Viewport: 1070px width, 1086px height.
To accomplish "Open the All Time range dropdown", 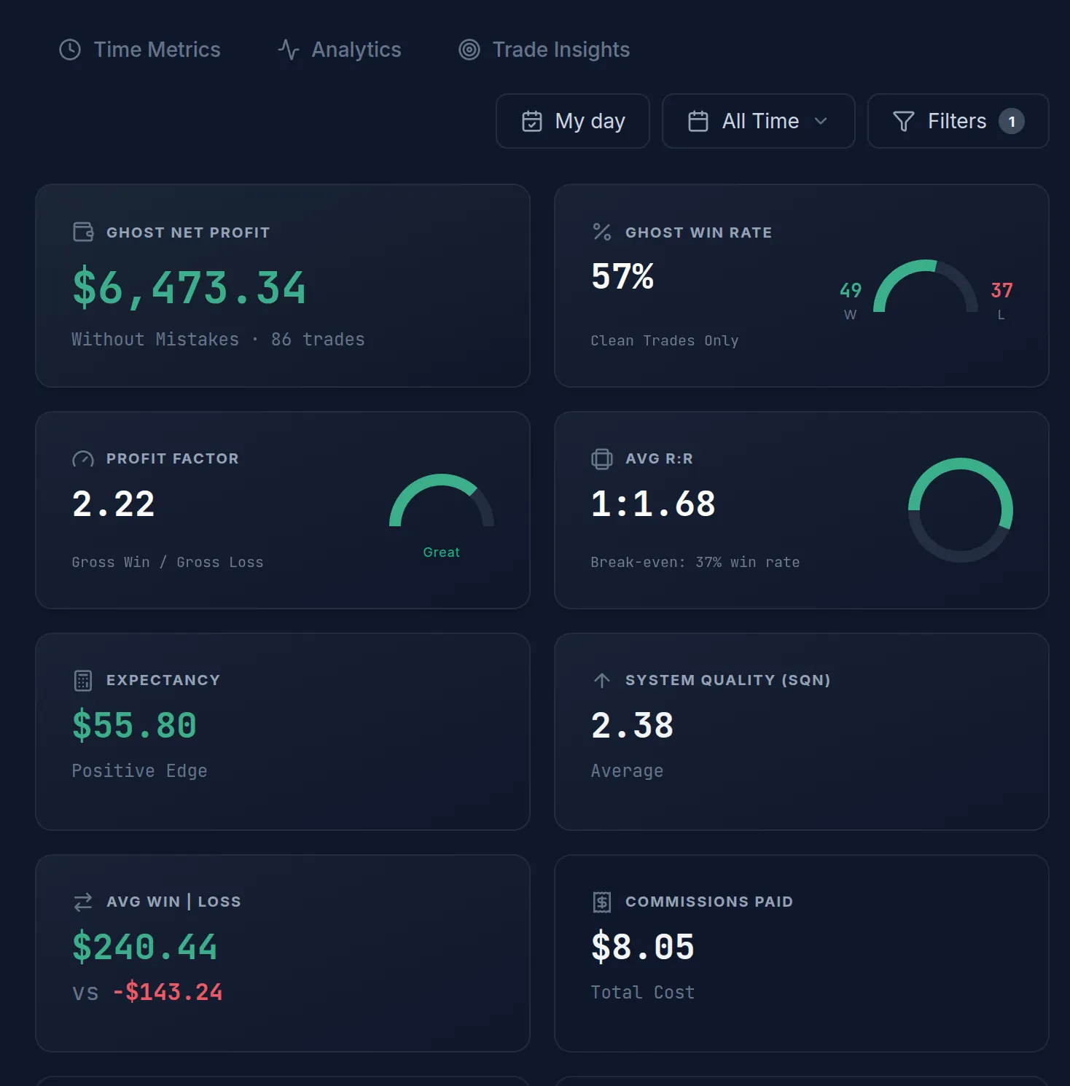I will click(x=759, y=121).
